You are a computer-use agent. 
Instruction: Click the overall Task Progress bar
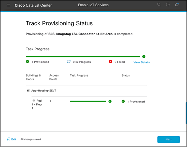coord(83,57)
